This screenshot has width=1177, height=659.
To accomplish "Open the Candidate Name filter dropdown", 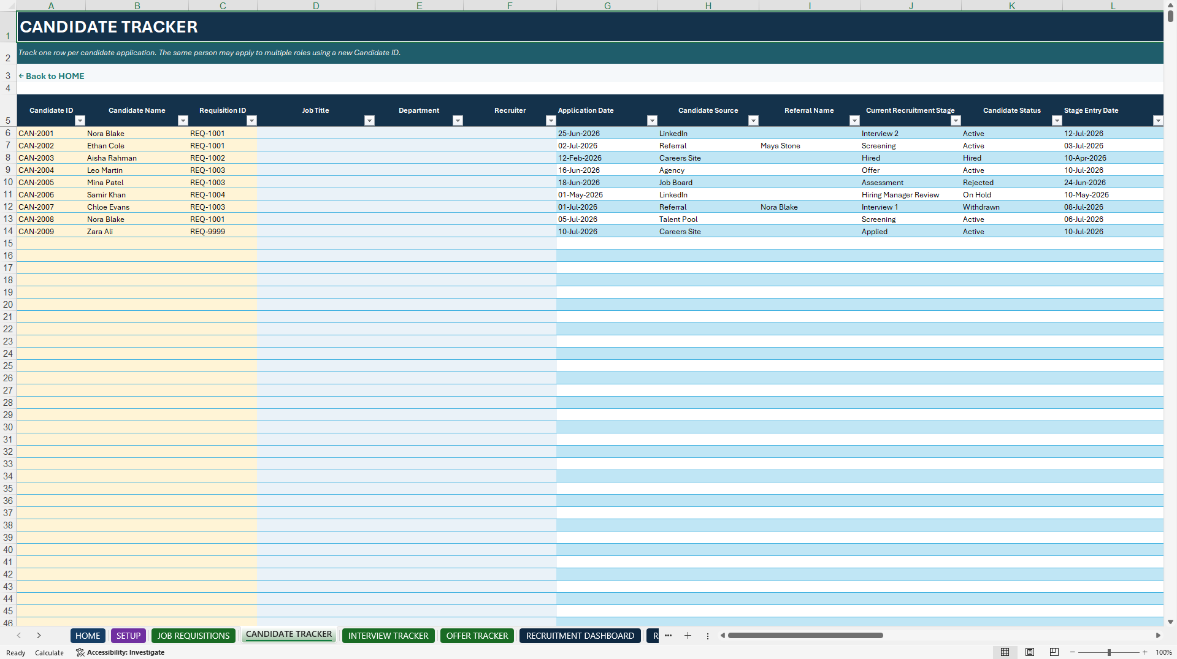I will pyautogui.click(x=183, y=121).
